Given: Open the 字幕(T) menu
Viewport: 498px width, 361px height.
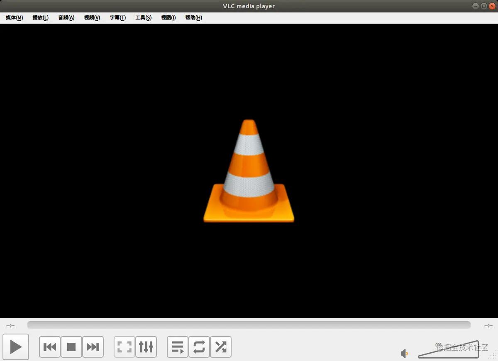Looking at the screenshot, I should coord(118,18).
